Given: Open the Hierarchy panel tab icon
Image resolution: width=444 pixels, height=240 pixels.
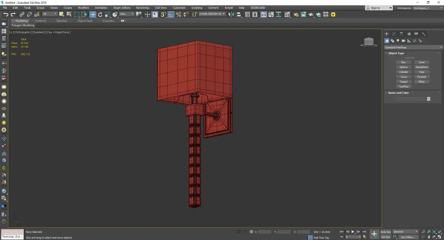Looking at the screenshot, I should [x=401, y=34].
